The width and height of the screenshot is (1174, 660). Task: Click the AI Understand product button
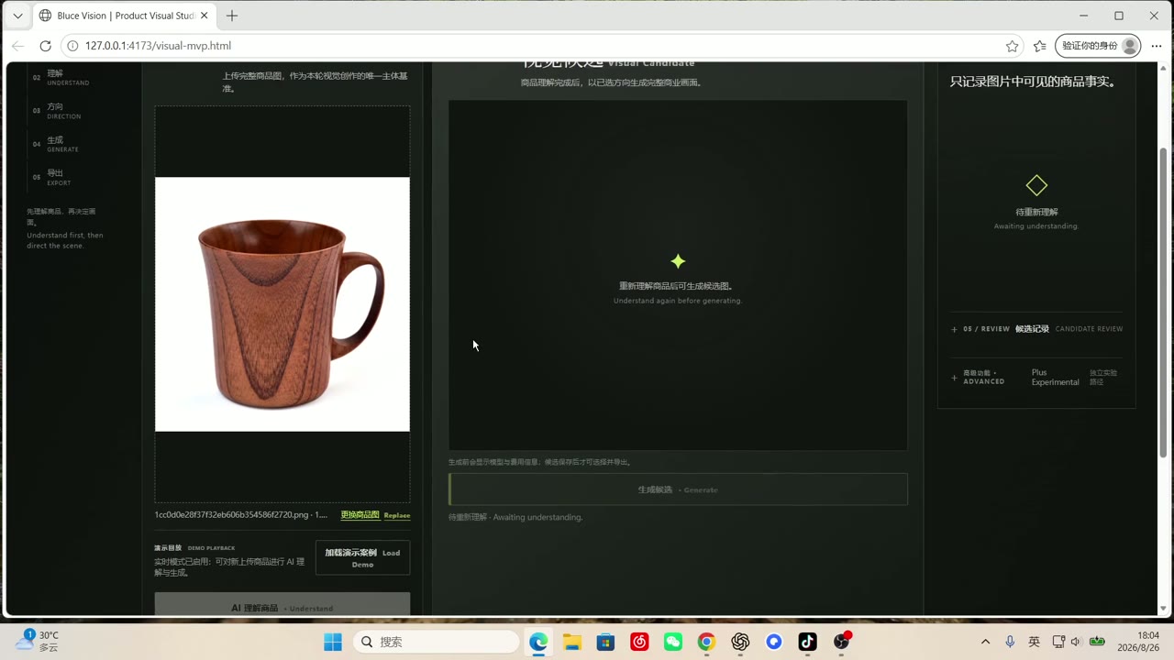pos(282,605)
